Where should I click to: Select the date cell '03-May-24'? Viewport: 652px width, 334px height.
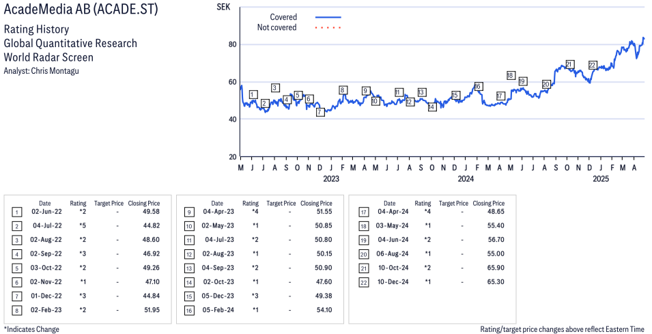point(392,226)
